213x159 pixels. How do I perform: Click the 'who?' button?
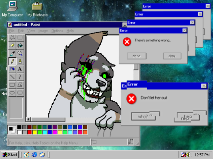(144, 116)
